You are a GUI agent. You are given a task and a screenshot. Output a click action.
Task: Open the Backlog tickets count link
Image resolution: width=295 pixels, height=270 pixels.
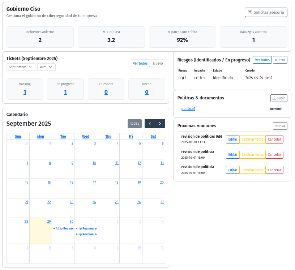[x=25, y=92]
